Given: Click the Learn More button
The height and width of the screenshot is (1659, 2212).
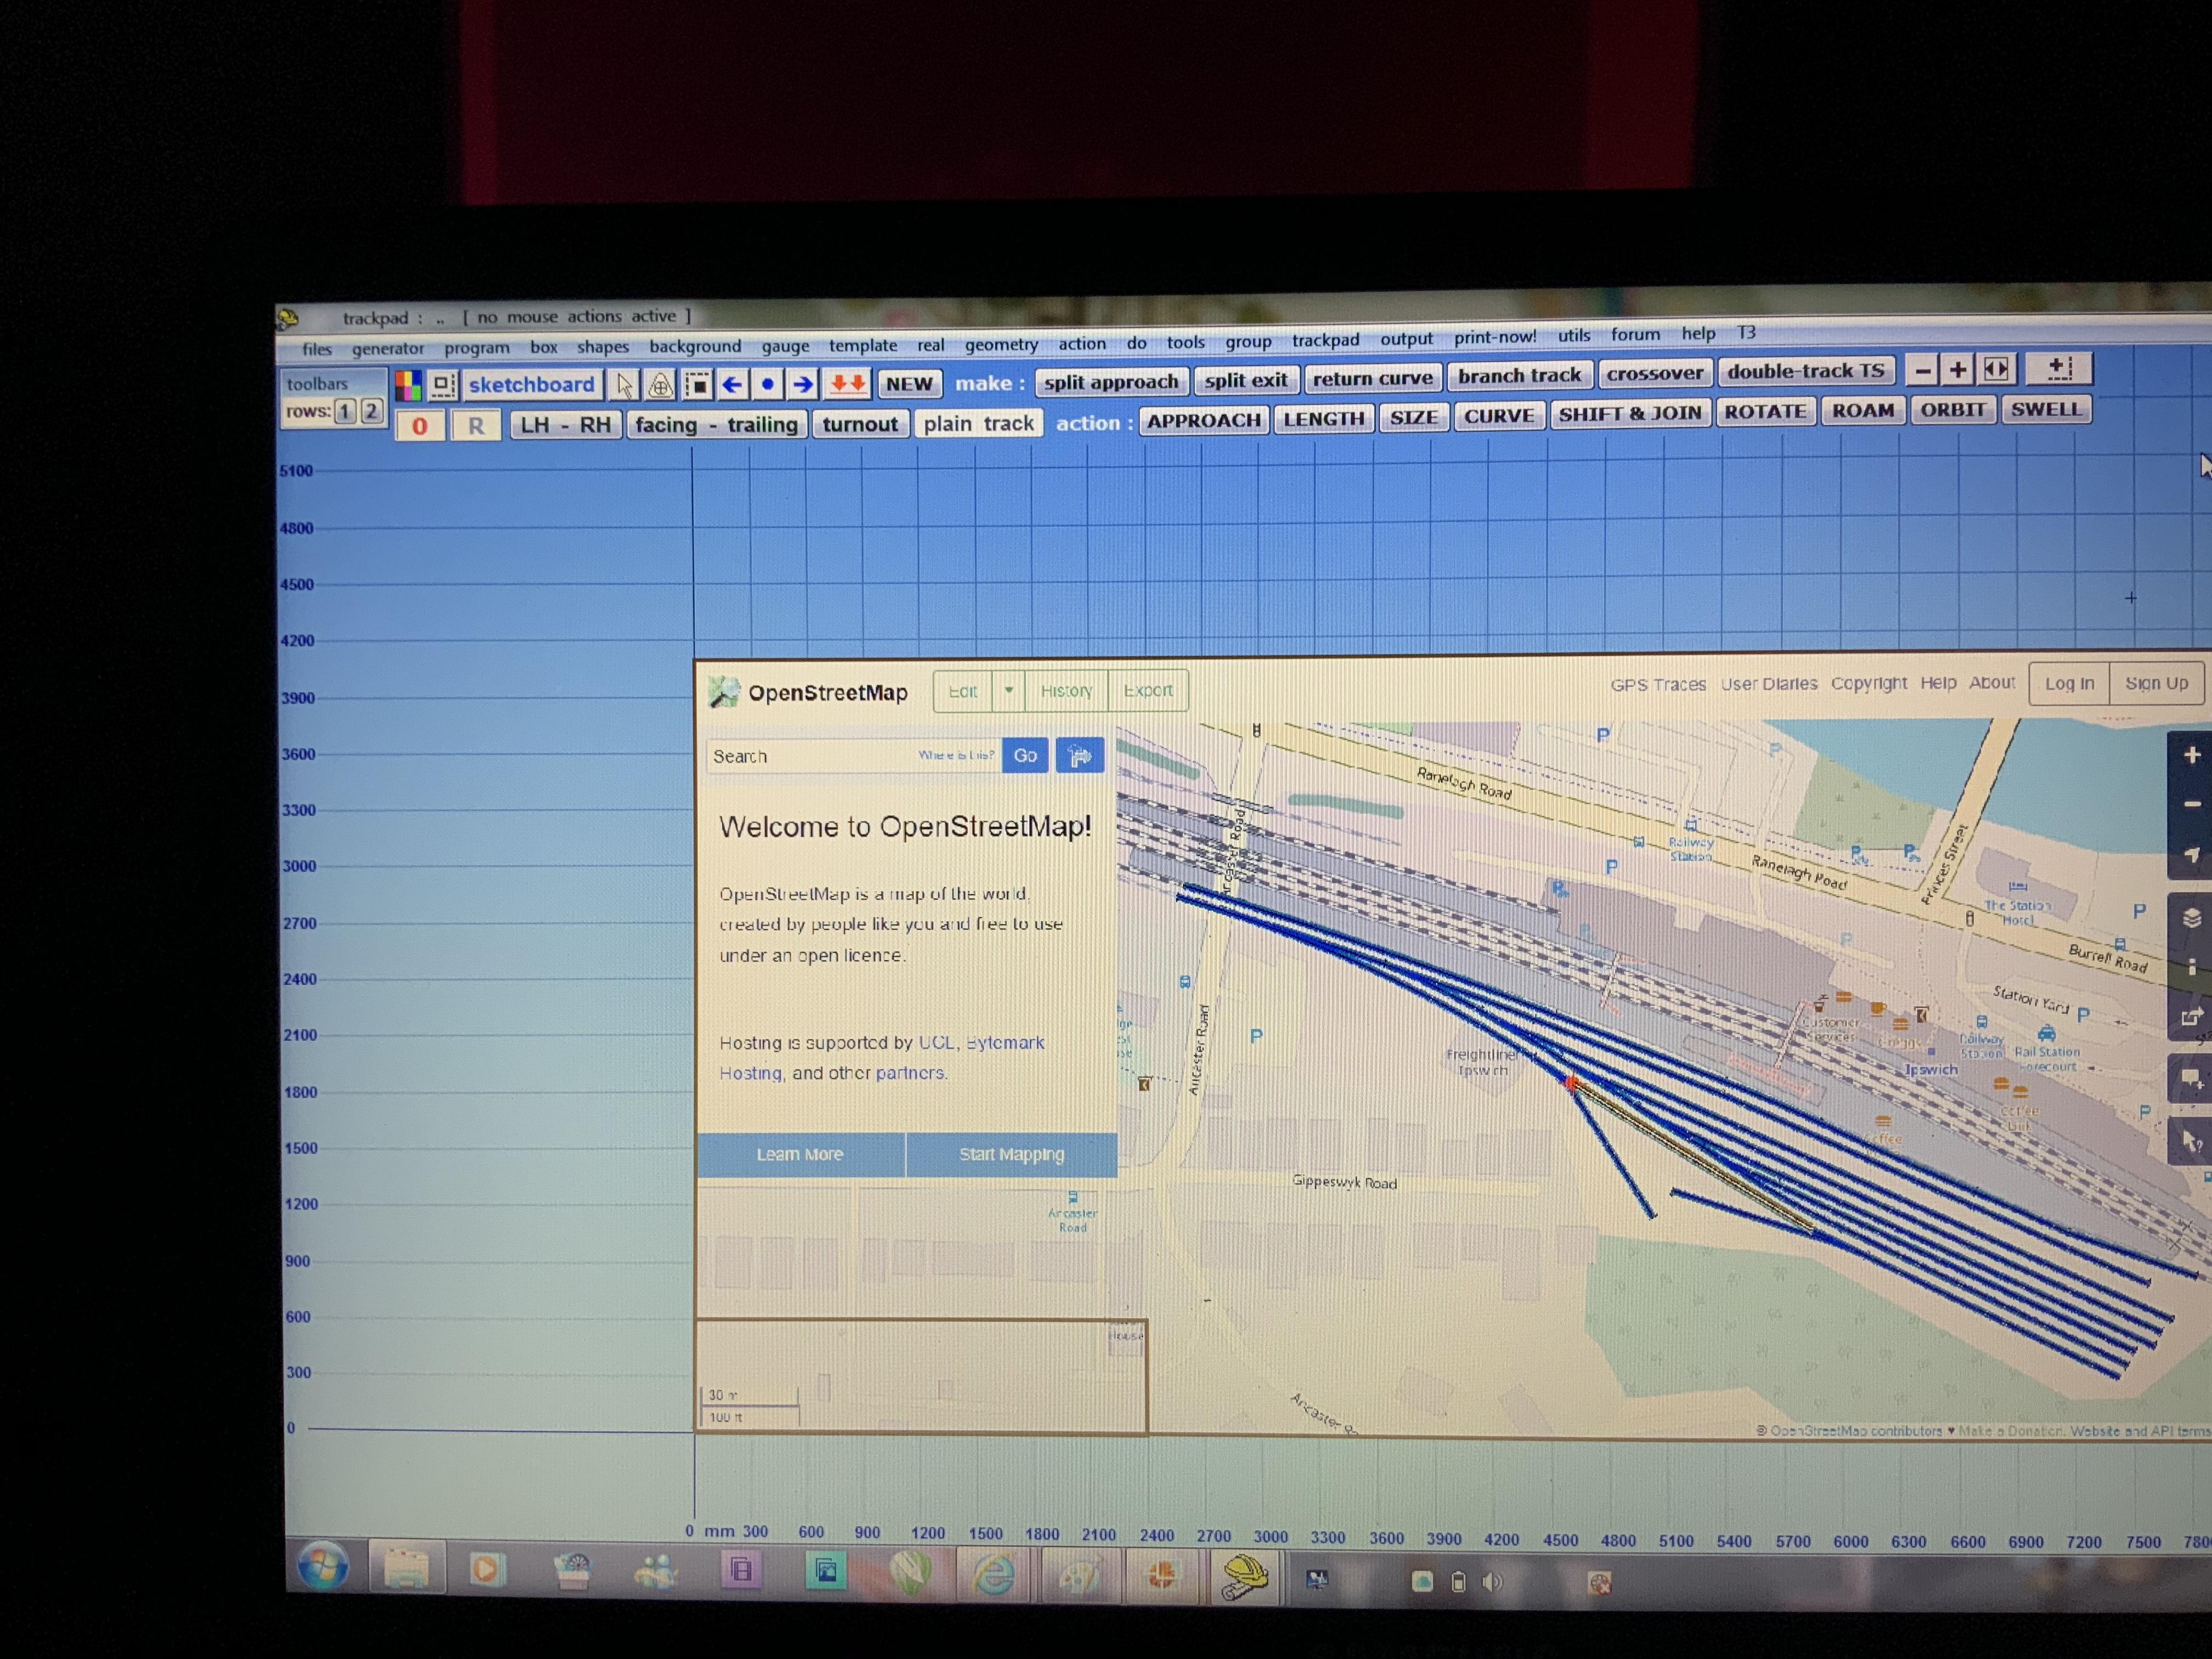Looking at the screenshot, I should click(800, 1155).
